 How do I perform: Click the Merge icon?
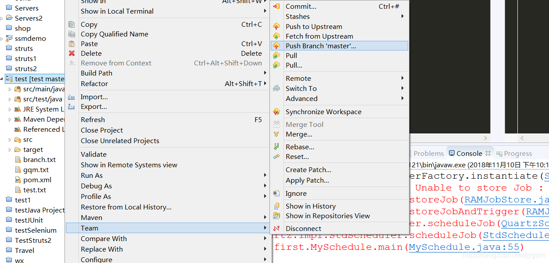[x=276, y=134]
